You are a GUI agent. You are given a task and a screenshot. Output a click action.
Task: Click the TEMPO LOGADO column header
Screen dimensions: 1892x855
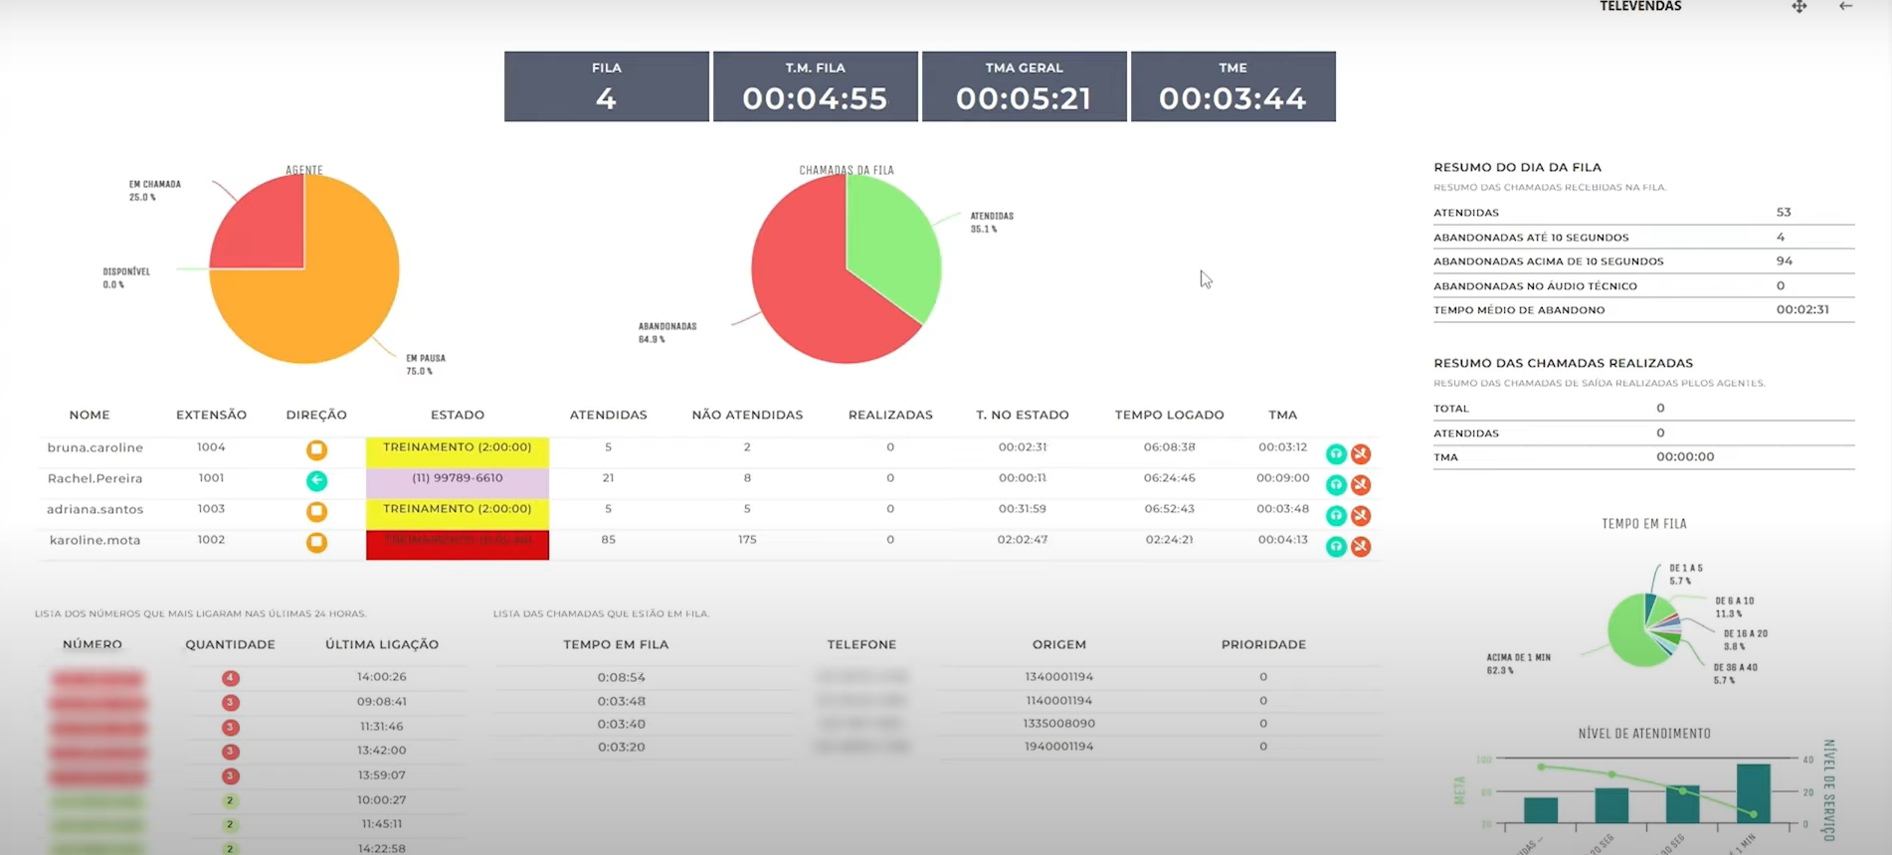[1170, 415]
